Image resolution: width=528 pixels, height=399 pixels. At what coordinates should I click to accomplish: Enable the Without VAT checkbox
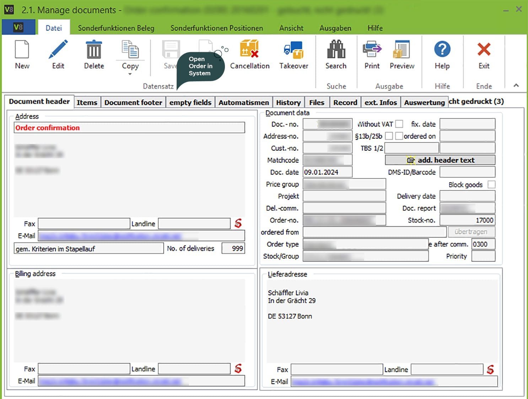[399, 124]
